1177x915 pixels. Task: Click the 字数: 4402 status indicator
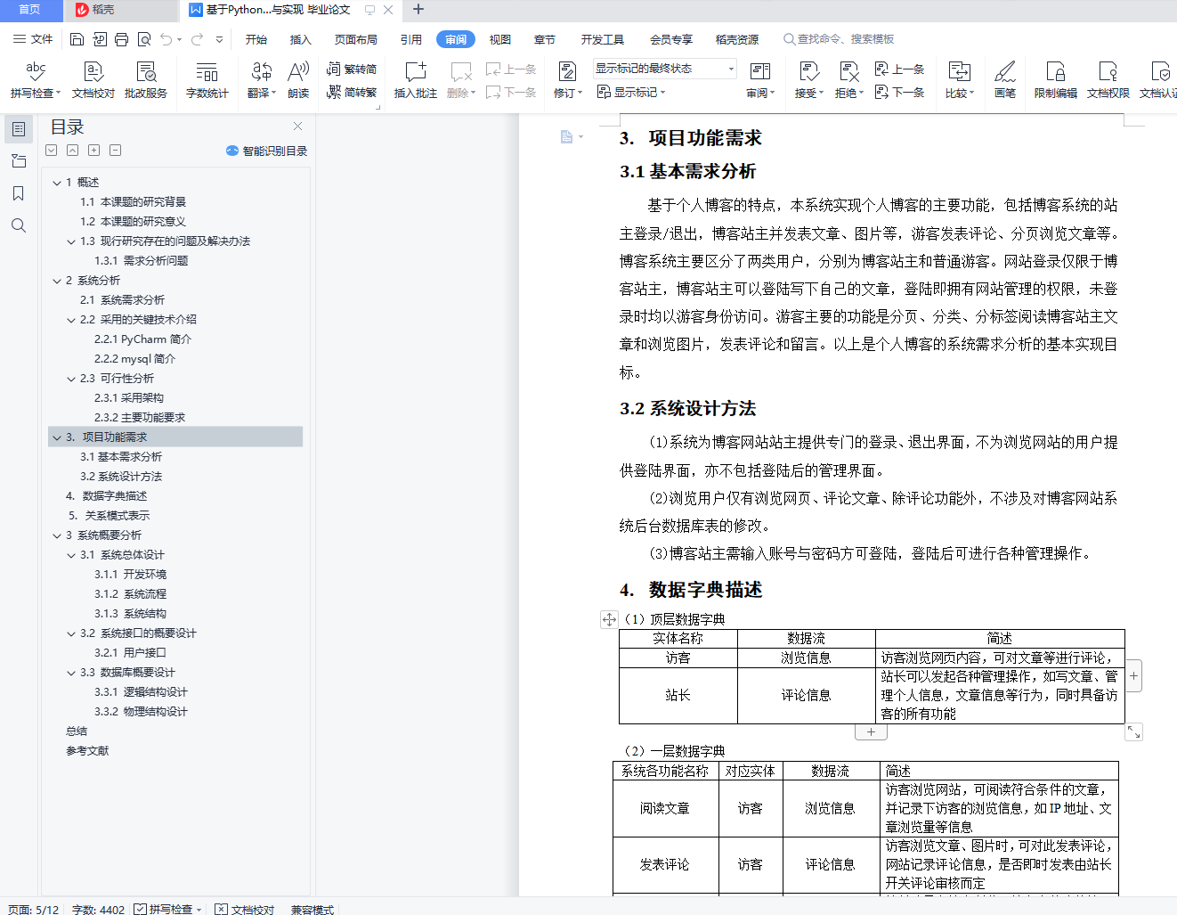[x=98, y=909]
